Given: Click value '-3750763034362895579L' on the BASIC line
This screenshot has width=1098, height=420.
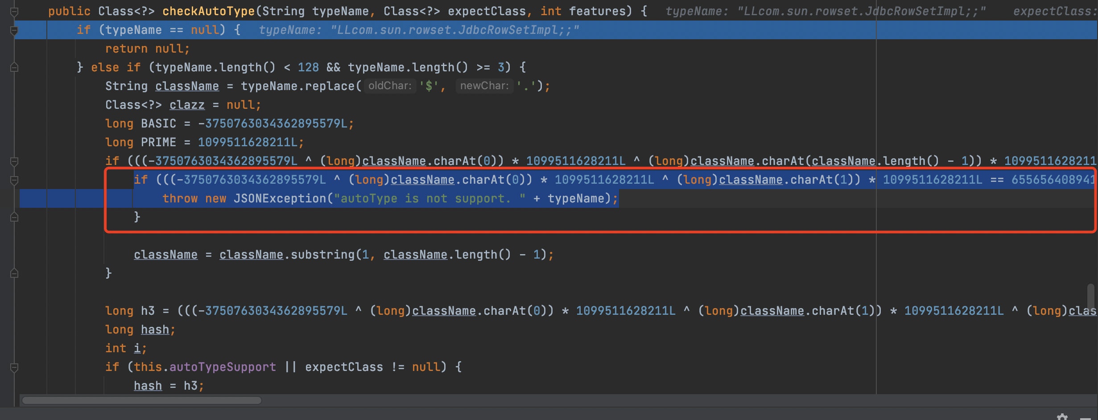Looking at the screenshot, I should pos(272,124).
